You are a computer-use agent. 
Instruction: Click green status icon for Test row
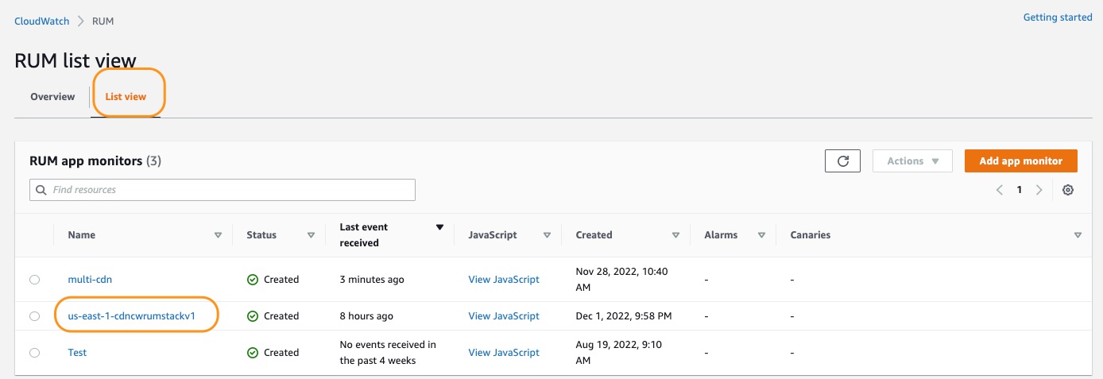253,353
